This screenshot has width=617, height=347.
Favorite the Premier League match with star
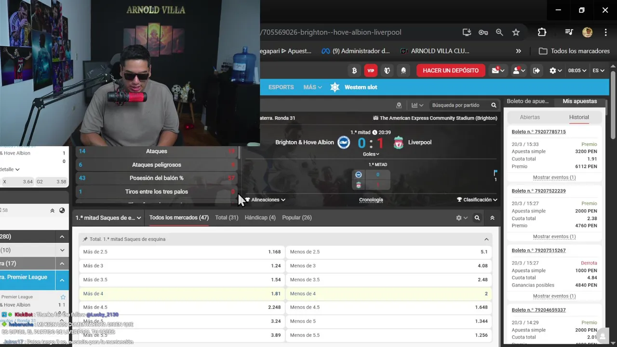click(x=63, y=297)
